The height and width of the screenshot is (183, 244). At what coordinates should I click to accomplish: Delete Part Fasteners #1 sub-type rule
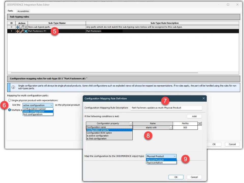click(x=26, y=31)
